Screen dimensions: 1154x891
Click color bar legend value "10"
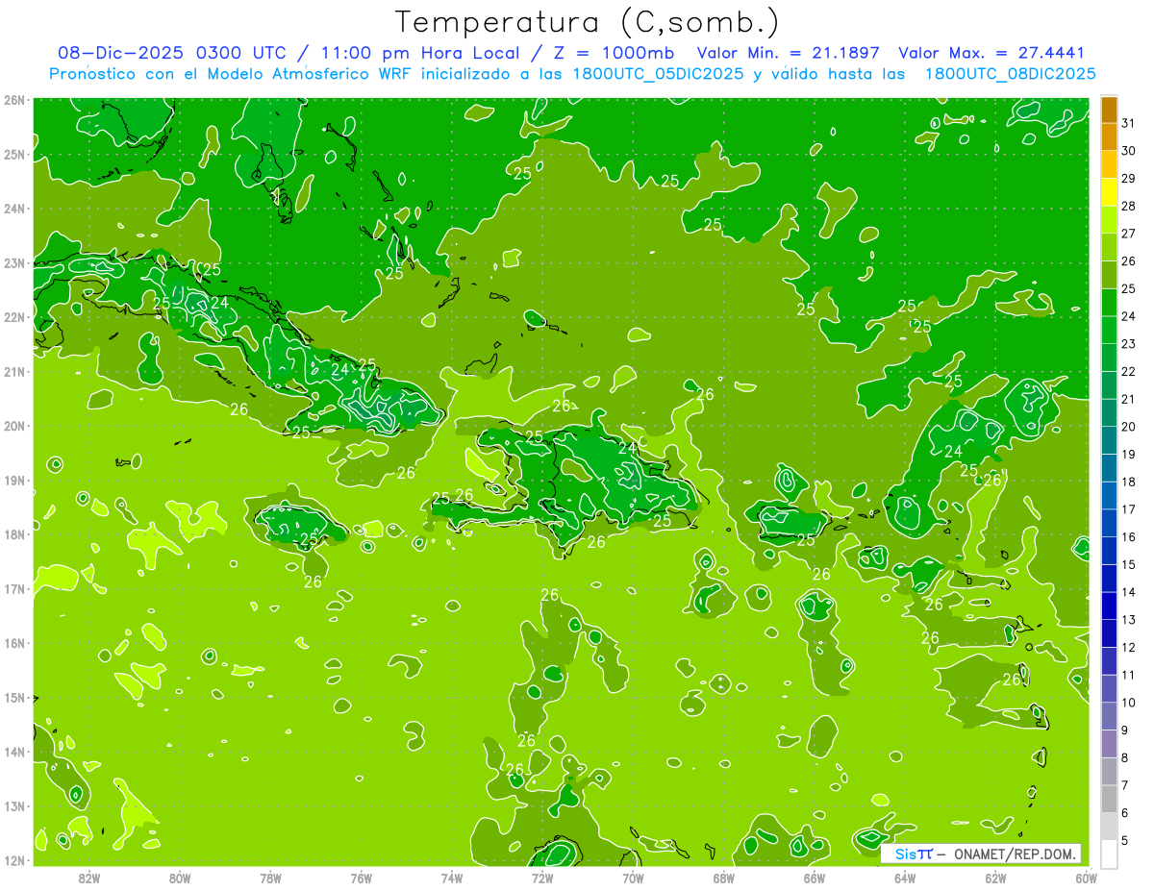click(x=1129, y=703)
